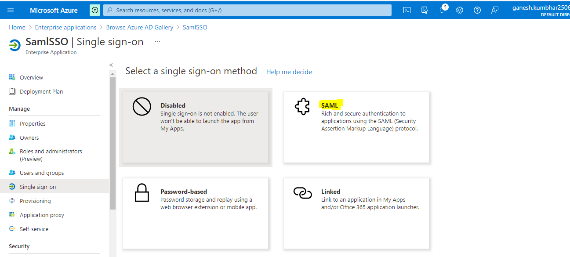Click the Roles and administrators icon
The image size is (570, 257).
12,151
